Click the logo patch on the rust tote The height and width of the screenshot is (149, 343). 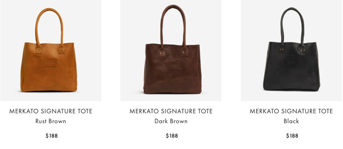click(x=50, y=63)
